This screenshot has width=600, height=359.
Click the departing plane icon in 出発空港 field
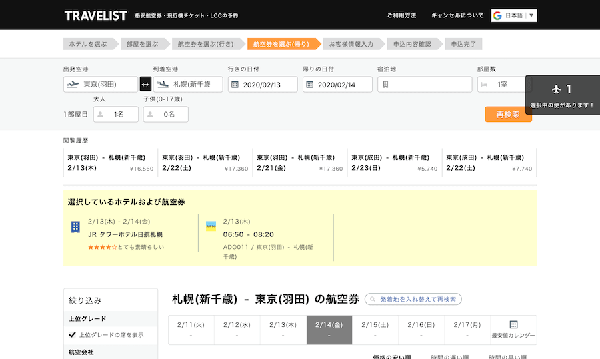[x=73, y=84]
